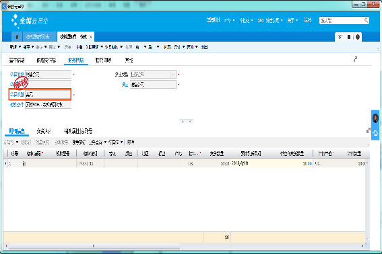Screen dimensions: 382x254
Task: Expand the 关联查询 dropdown arrow
Action: tap(102, 46)
